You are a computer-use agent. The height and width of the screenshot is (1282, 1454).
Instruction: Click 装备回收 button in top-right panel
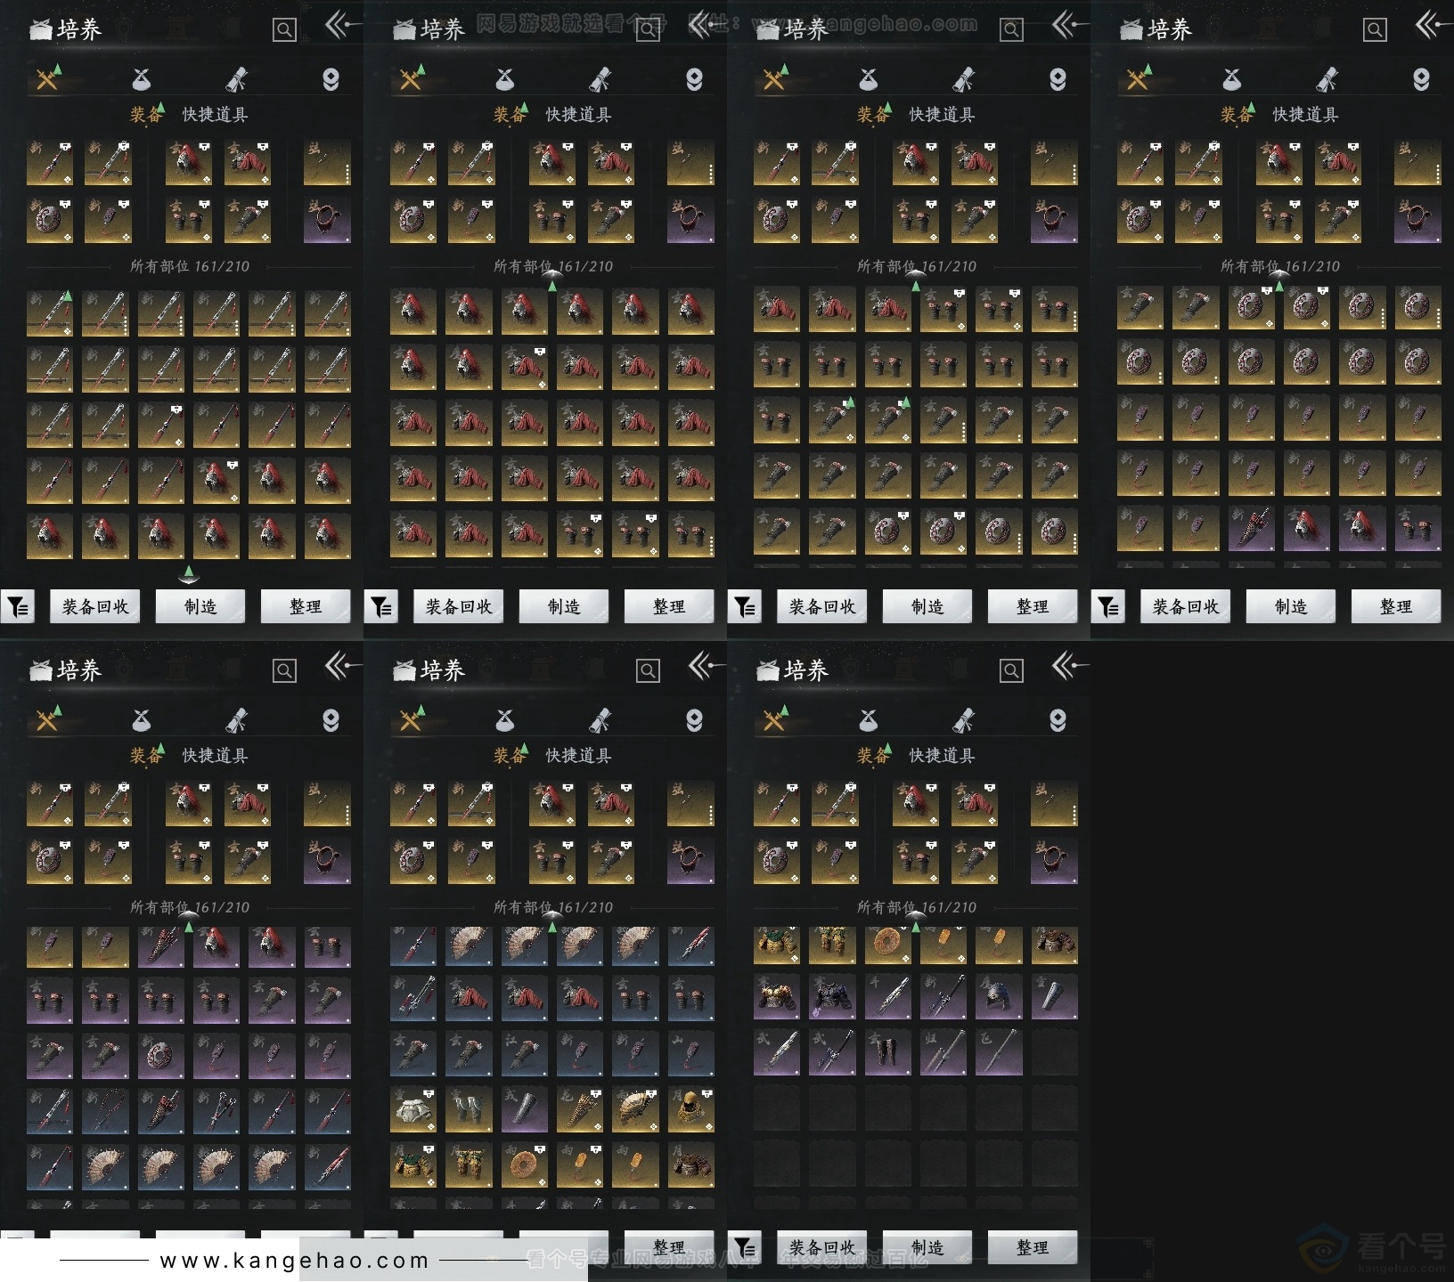point(1186,607)
